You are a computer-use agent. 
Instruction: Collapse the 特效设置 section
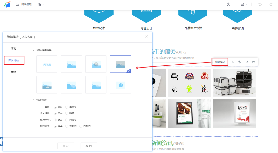pyautogui.click(x=34, y=100)
